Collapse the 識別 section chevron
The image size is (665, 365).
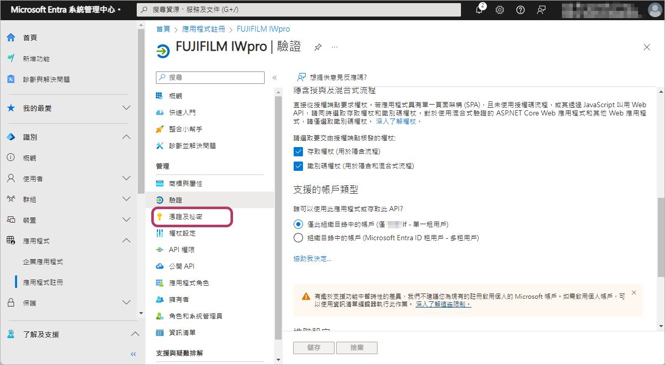pos(126,137)
